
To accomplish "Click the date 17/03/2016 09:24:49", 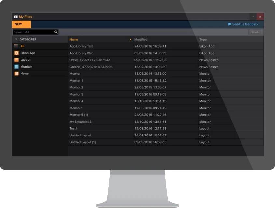I will coord(150,108).
